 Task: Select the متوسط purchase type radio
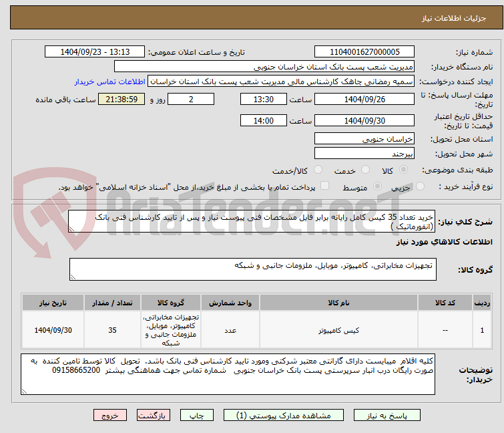click(x=377, y=186)
